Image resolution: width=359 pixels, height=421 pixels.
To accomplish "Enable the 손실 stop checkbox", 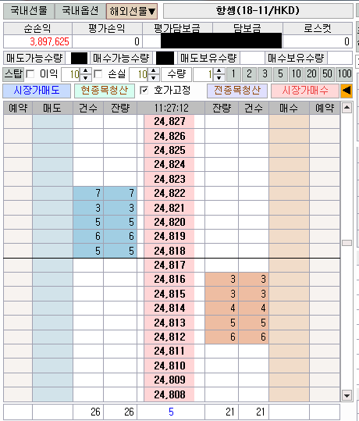I will (x=98, y=74).
